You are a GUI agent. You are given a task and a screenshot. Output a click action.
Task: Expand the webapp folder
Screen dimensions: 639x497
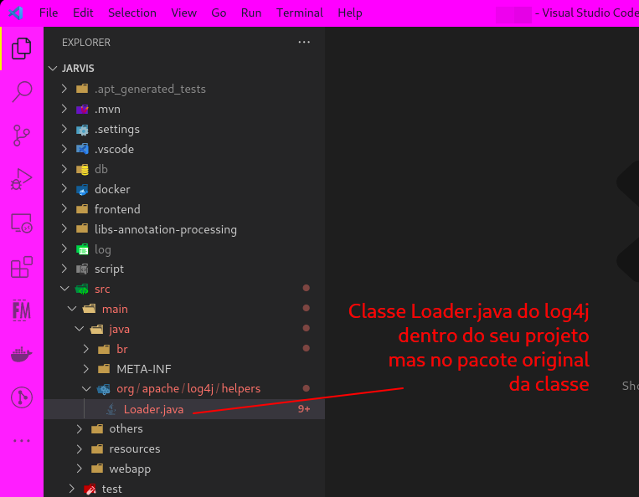click(79, 469)
